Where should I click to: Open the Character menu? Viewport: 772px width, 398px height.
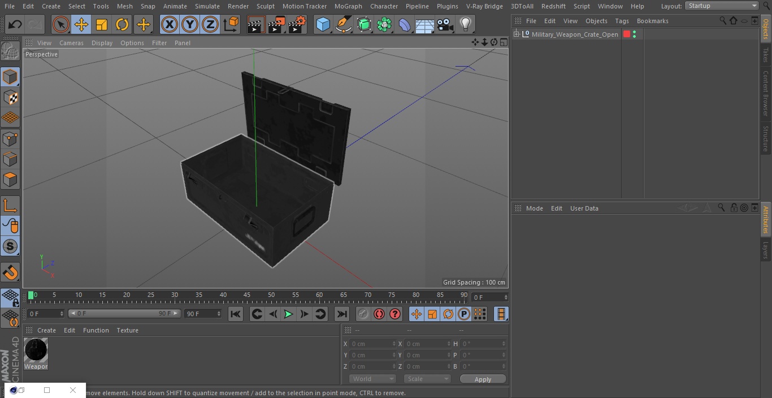pyautogui.click(x=384, y=6)
